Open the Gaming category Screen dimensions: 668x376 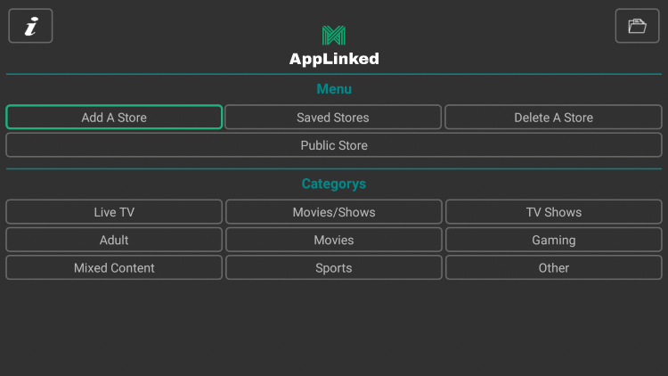pyautogui.click(x=554, y=240)
